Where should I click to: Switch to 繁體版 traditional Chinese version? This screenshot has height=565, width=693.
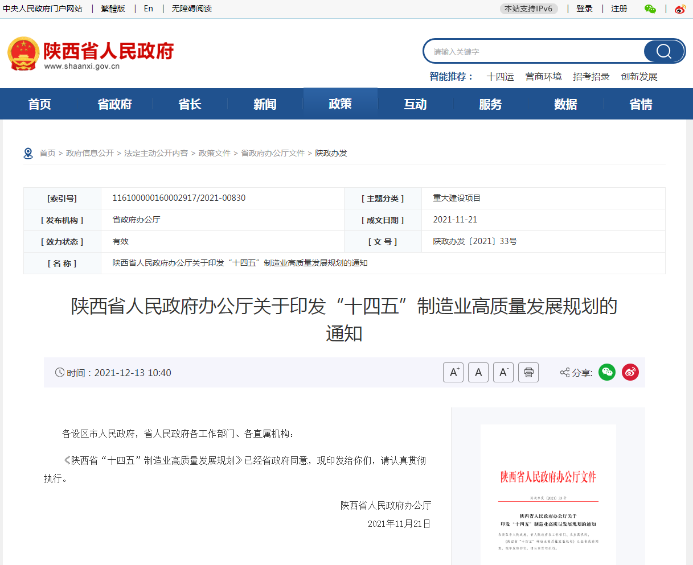point(113,9)
